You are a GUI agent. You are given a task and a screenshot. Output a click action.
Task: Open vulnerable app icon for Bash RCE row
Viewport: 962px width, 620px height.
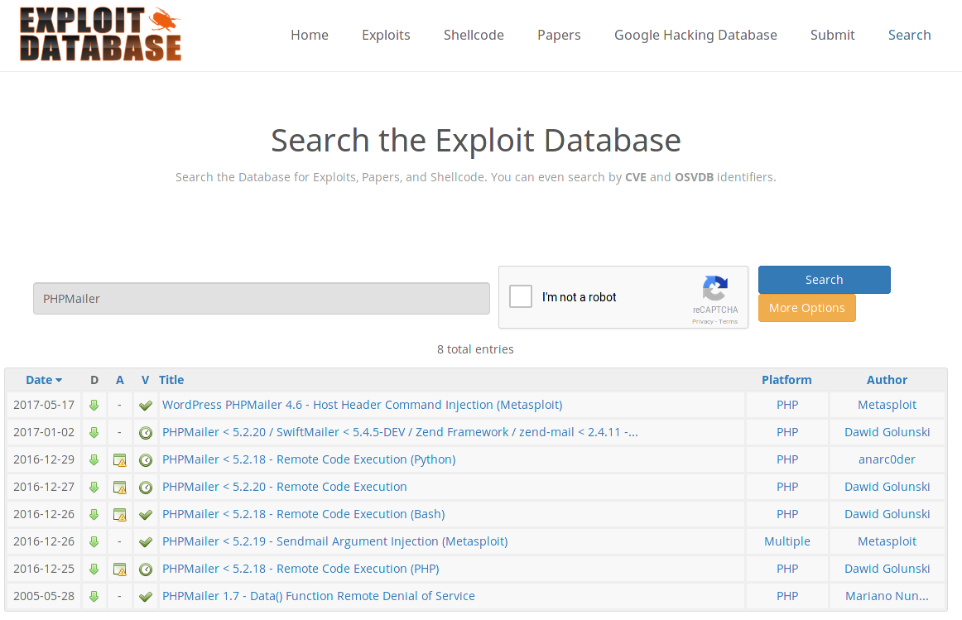(120, 515)
